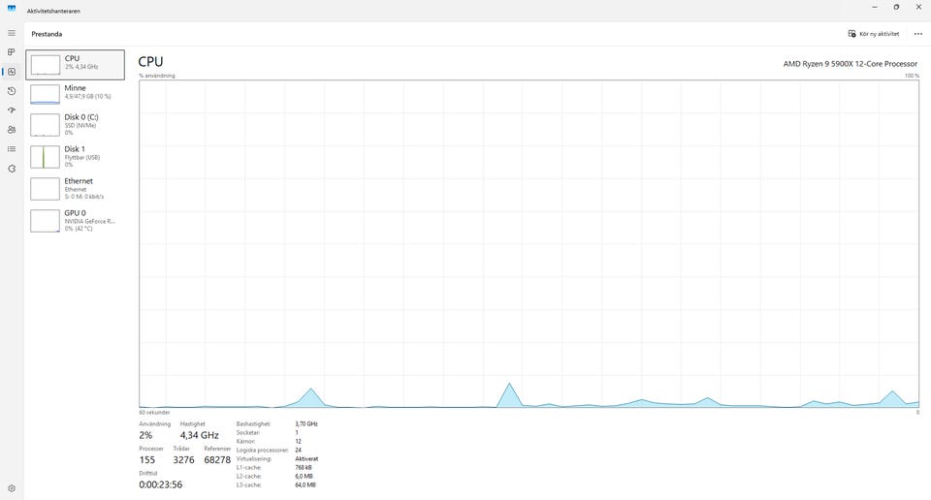
Task: Select the GPU 0 NVIDIA item
Action: 75,221
